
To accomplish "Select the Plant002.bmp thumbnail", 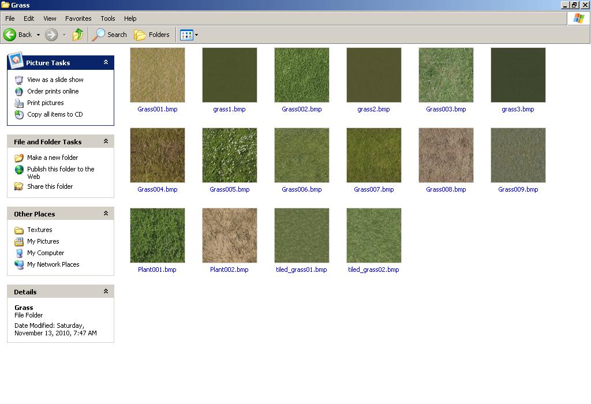I will (230, 235).
